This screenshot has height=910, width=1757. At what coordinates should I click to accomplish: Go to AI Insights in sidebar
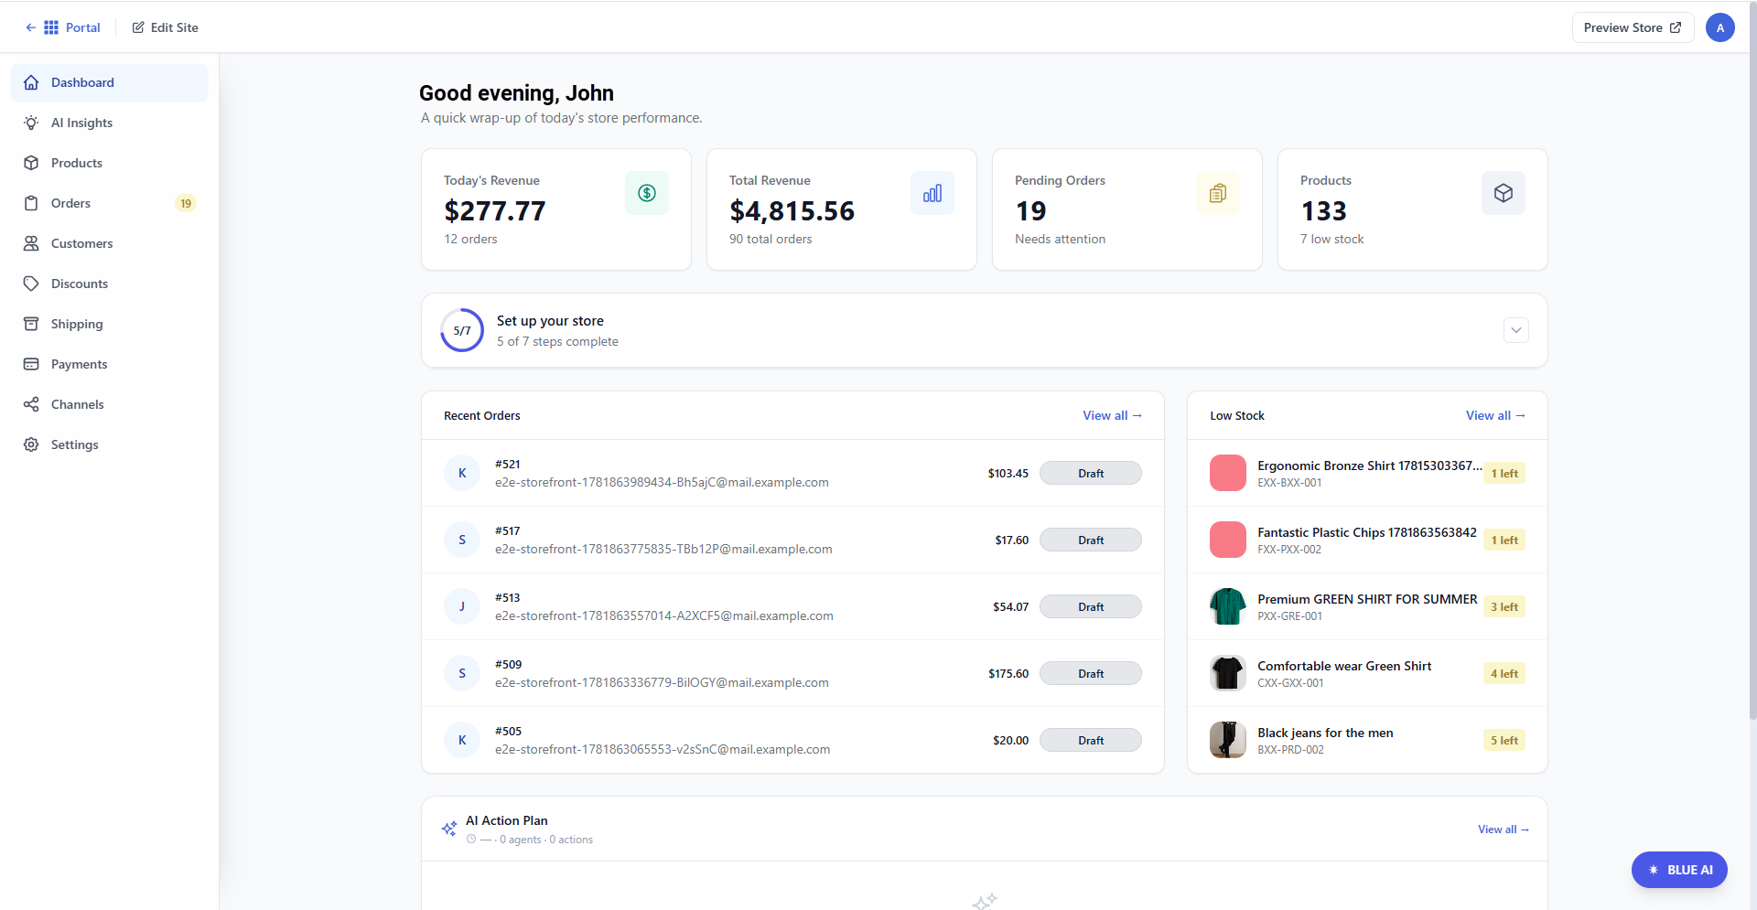[110, 123]
